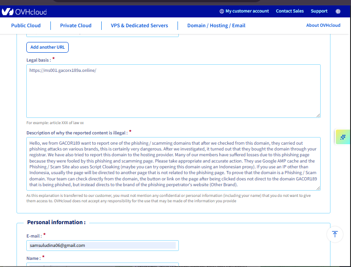Click the Add another URL button

[x=47, y=47]
